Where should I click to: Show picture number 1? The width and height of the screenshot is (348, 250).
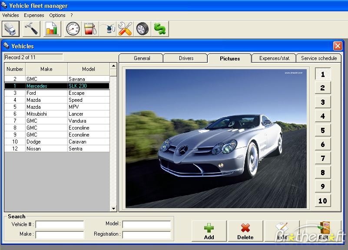pyautogui.click(x=323, y=74)
